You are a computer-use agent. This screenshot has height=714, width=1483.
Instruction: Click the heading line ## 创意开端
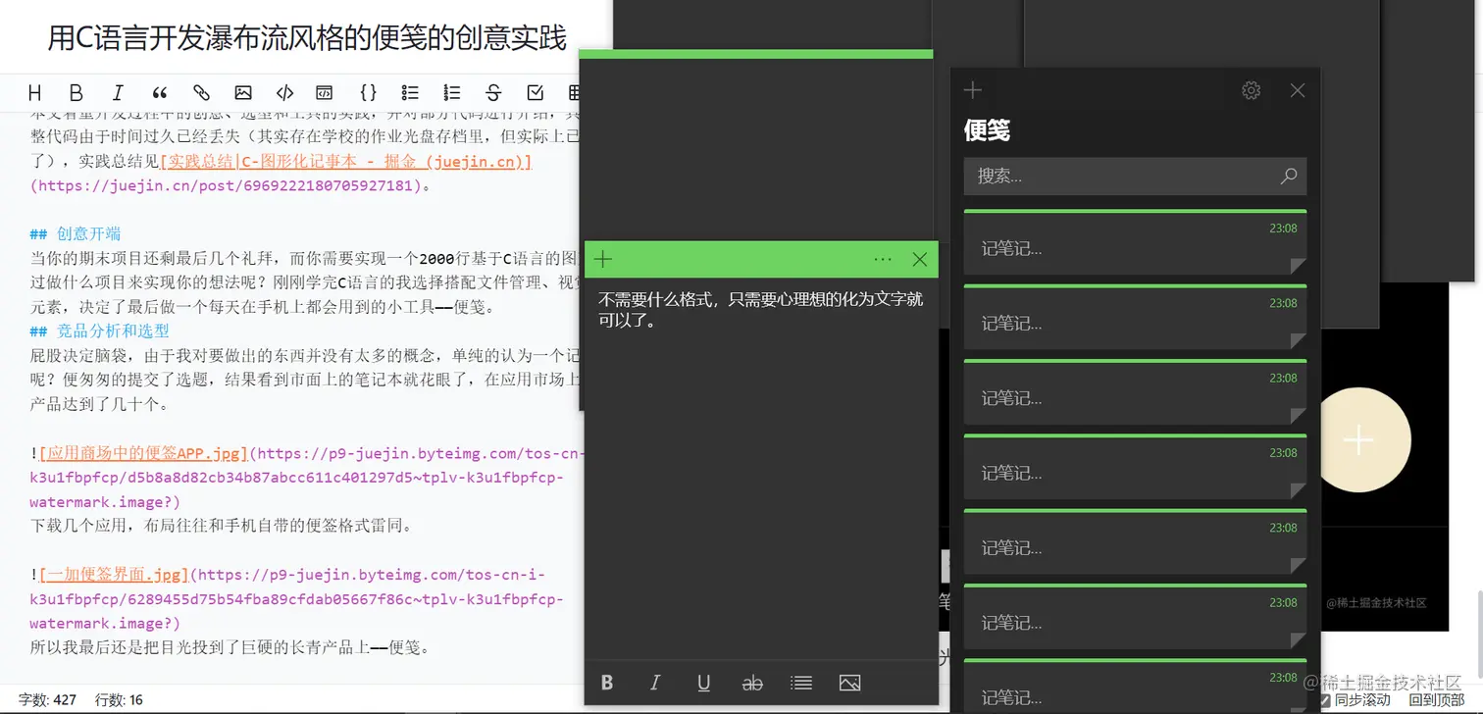coord(76,233)
